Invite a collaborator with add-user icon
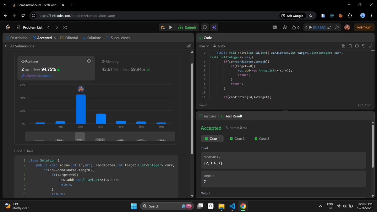The height and width of the screenshot is (212, 377). pyautogui.click(x=337, y=27)
